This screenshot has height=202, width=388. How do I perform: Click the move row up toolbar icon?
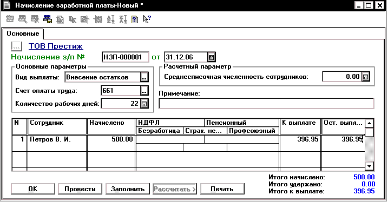(85, 19)
